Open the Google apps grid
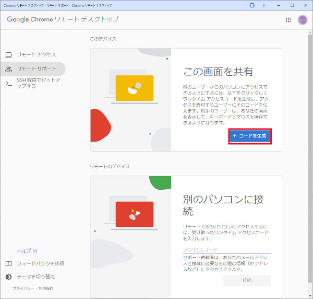The height and width of the screenshot is (299, 313). (288, 20)
